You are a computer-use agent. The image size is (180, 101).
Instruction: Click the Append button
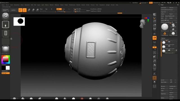173,93
